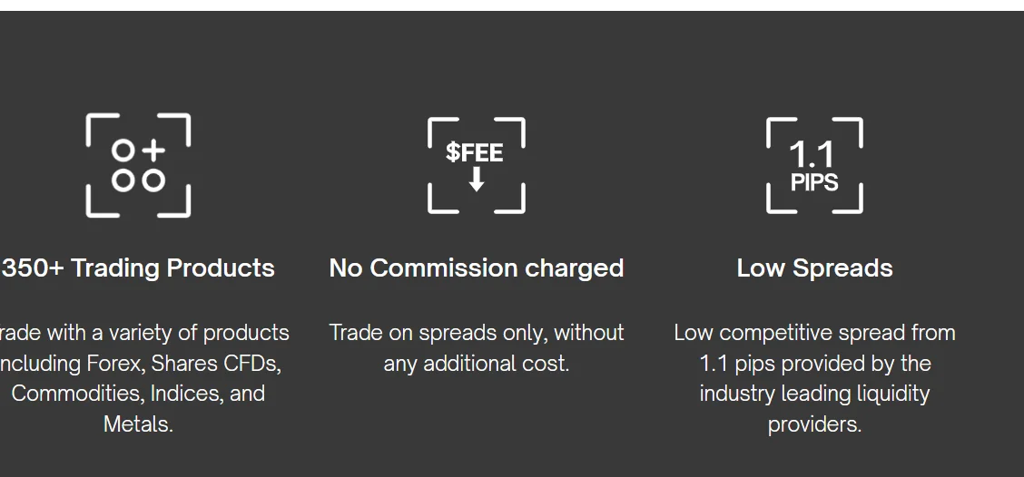The width and height of the screenshot is (1024, 477).
Task: Click the "Commodities, Indices, and" text line
Action: click(138, 394)
